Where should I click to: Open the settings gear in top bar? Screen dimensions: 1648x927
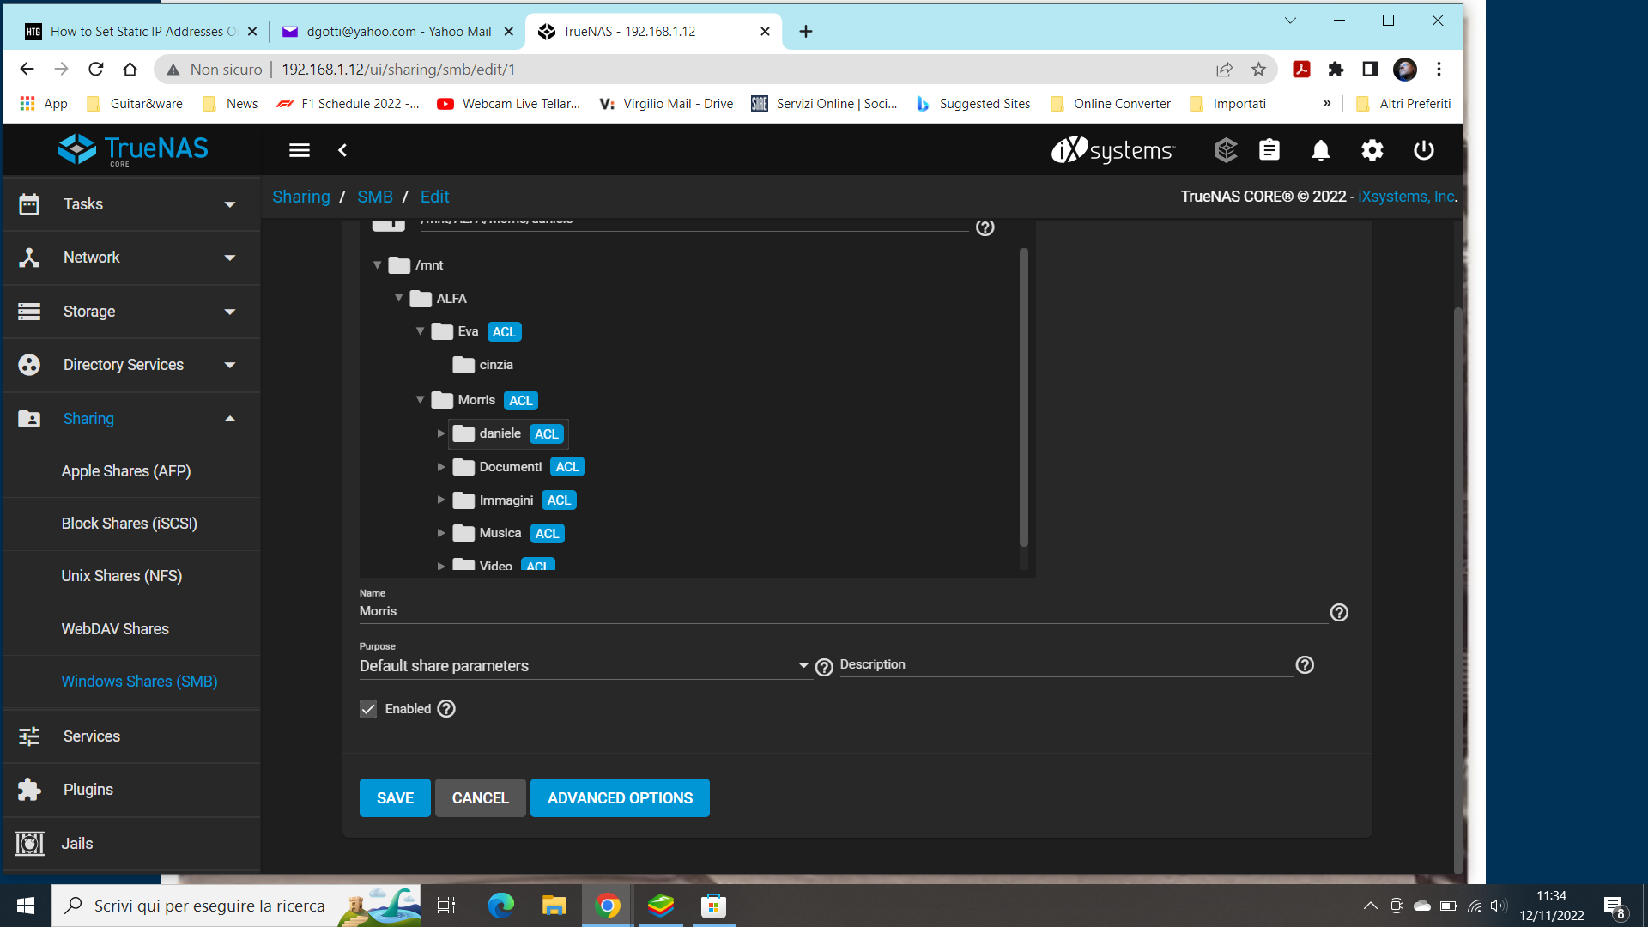click(x=1372, y=150)
